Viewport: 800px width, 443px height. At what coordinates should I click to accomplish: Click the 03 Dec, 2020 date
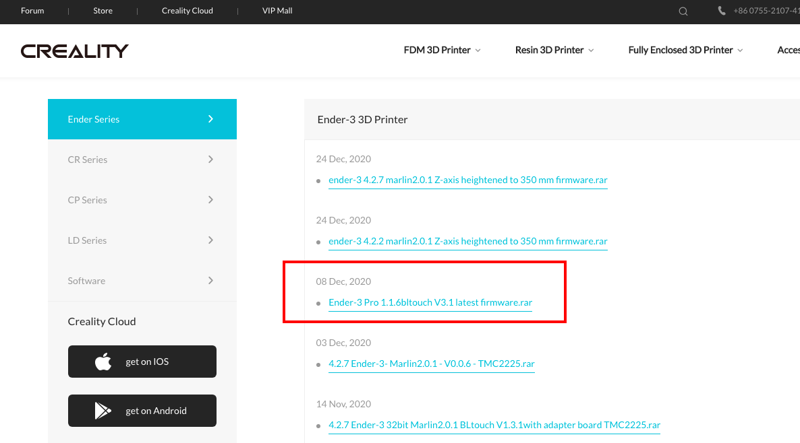pyautogui.click(x=343, y=343)
